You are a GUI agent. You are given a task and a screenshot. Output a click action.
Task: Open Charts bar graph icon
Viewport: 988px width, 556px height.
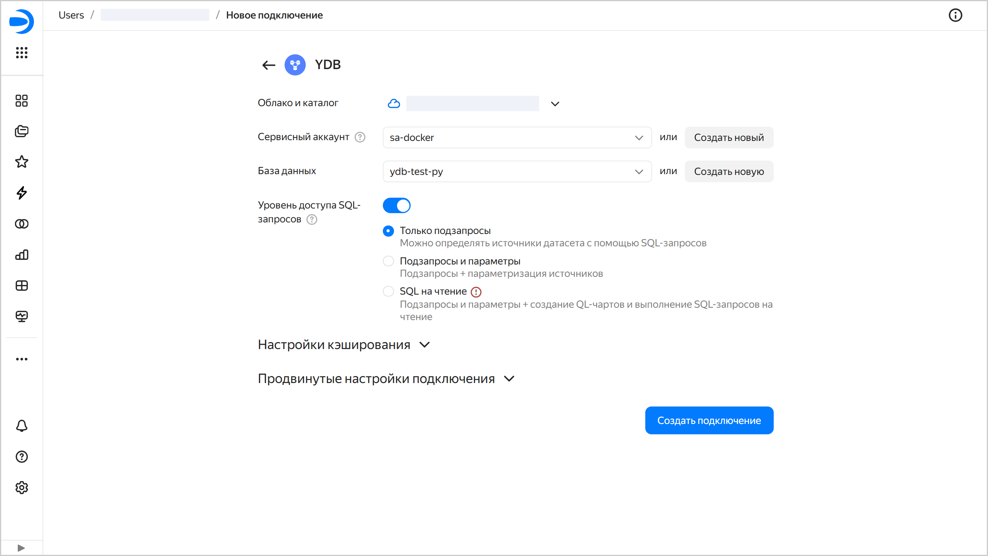point(22,254)
